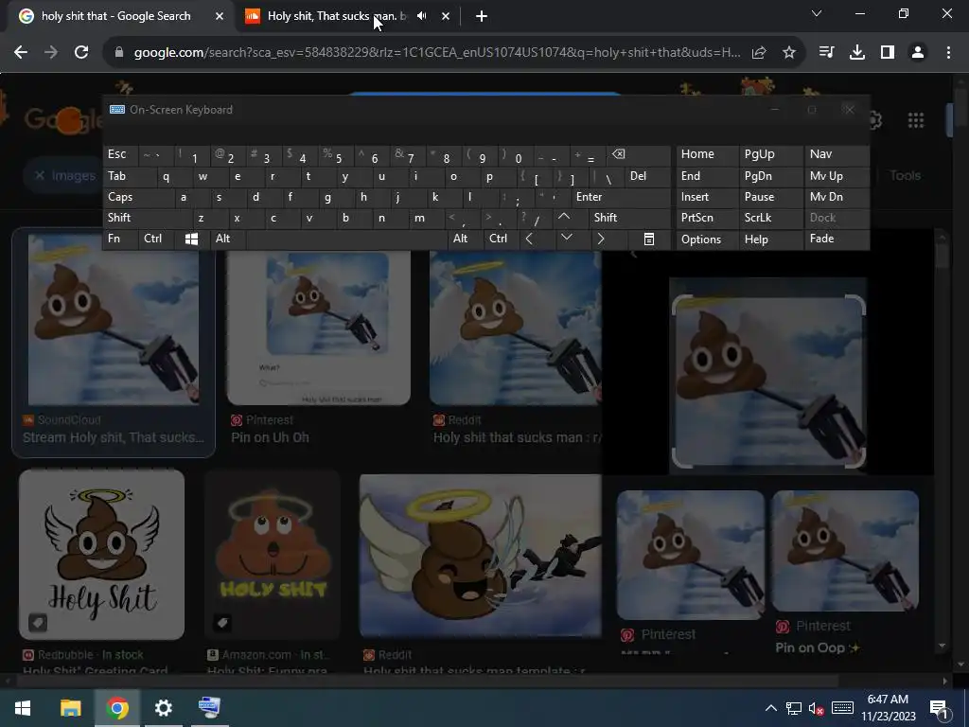The height and width of the screenshot is (727, 969).
Task: Open the Windows Start menu
Action: pos(23,708)
